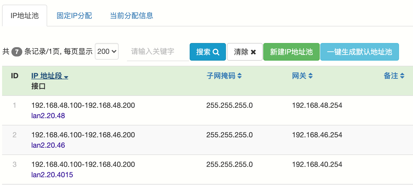Switch to the 当前分配信息 tab

(x=131, y=16)
